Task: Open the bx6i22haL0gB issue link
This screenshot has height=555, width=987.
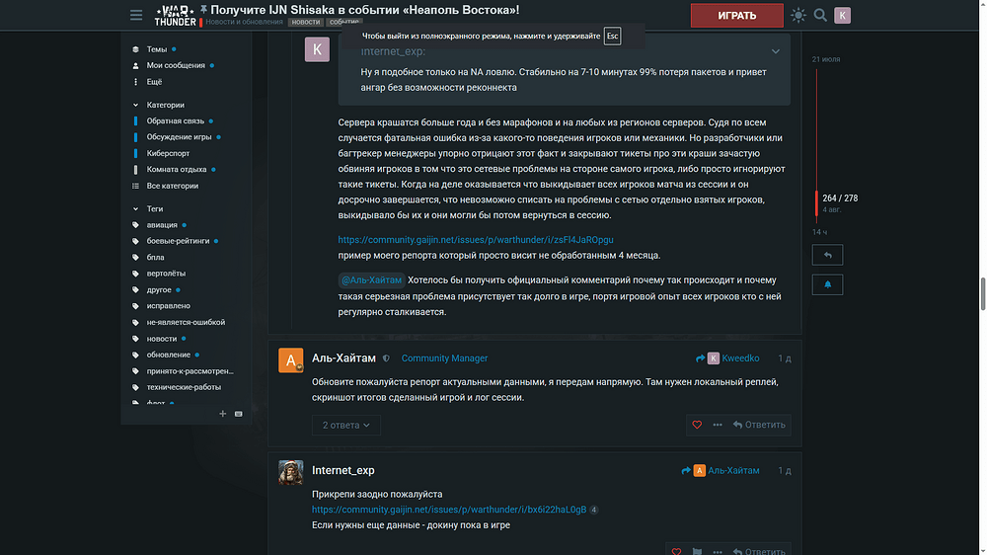Action: [x=449, y=510]
